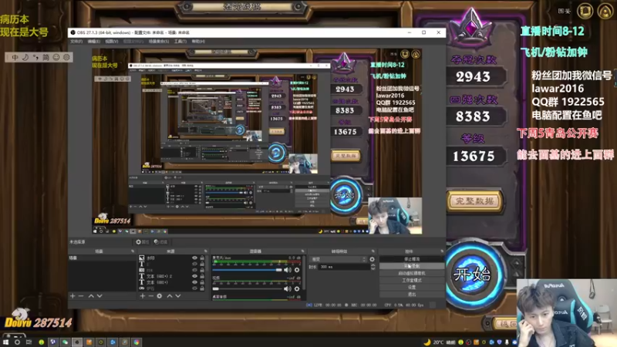Hide the 文本 (GDI+) 2 source

pos(194,276)
